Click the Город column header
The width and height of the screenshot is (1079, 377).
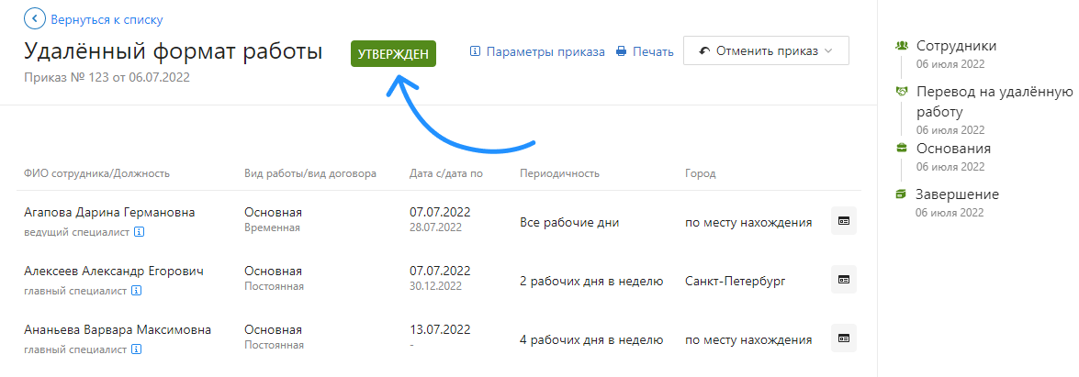701,173
